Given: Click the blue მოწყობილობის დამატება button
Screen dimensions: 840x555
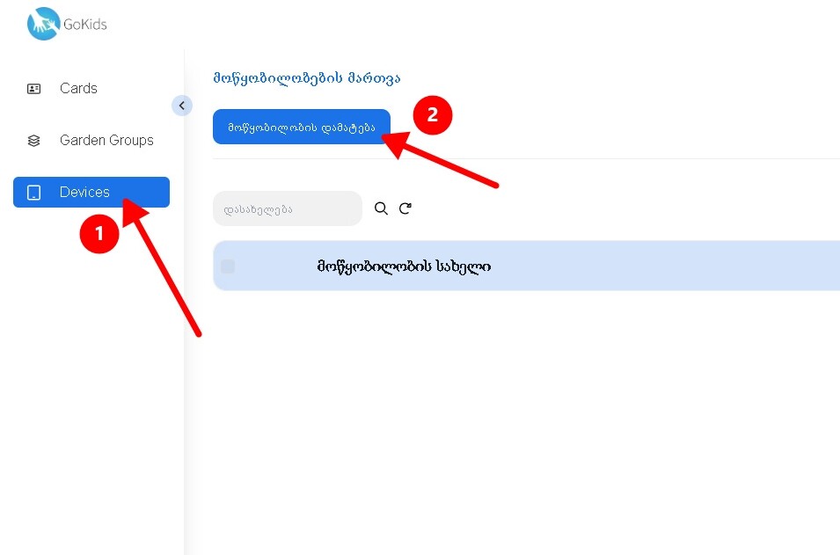Looking at the screenshot, I should click(302, 127).
